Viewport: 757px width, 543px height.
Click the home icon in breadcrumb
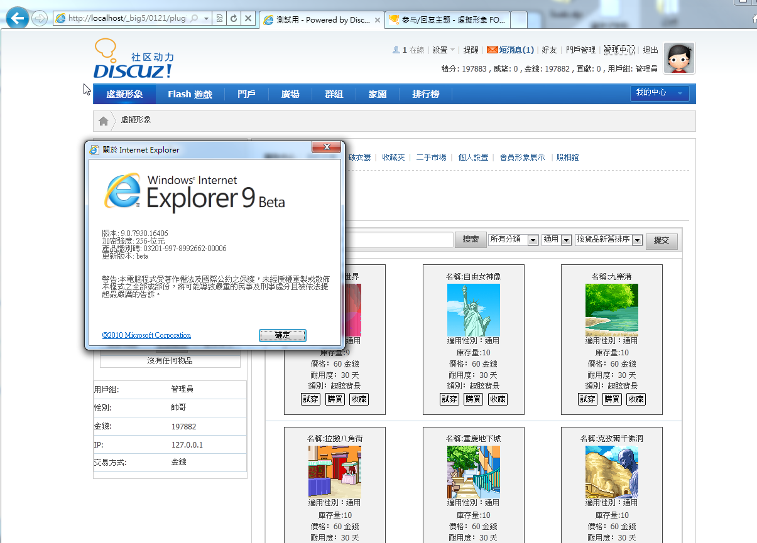coord(103,121)
